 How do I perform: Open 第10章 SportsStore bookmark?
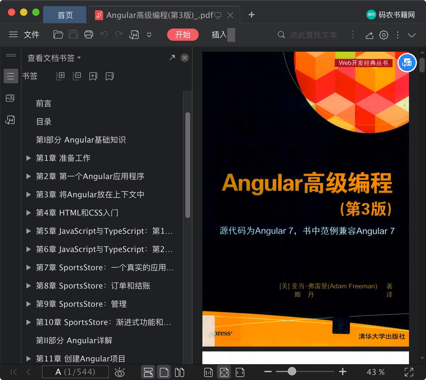[x=104, y=322]
